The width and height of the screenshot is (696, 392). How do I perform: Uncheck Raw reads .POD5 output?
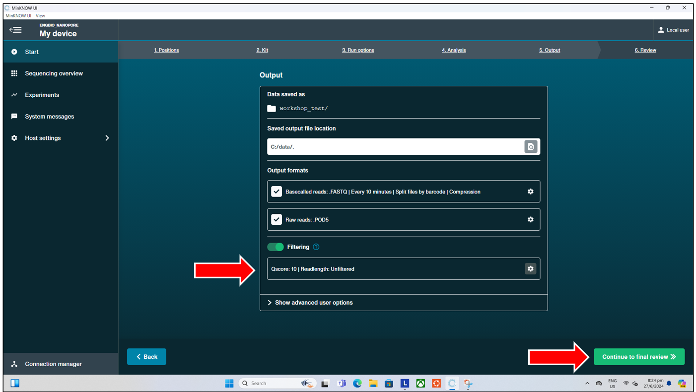277,219
